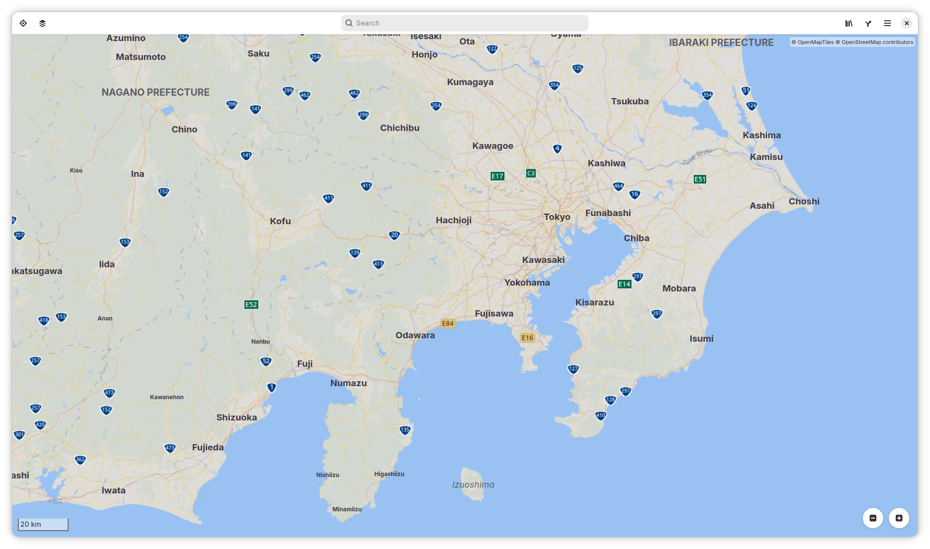
Task: Open the map layers menu
Action: (x=43, y=23)
